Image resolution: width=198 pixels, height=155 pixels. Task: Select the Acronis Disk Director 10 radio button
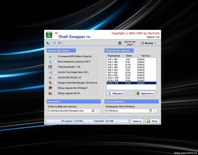click(x=55, y=77)
